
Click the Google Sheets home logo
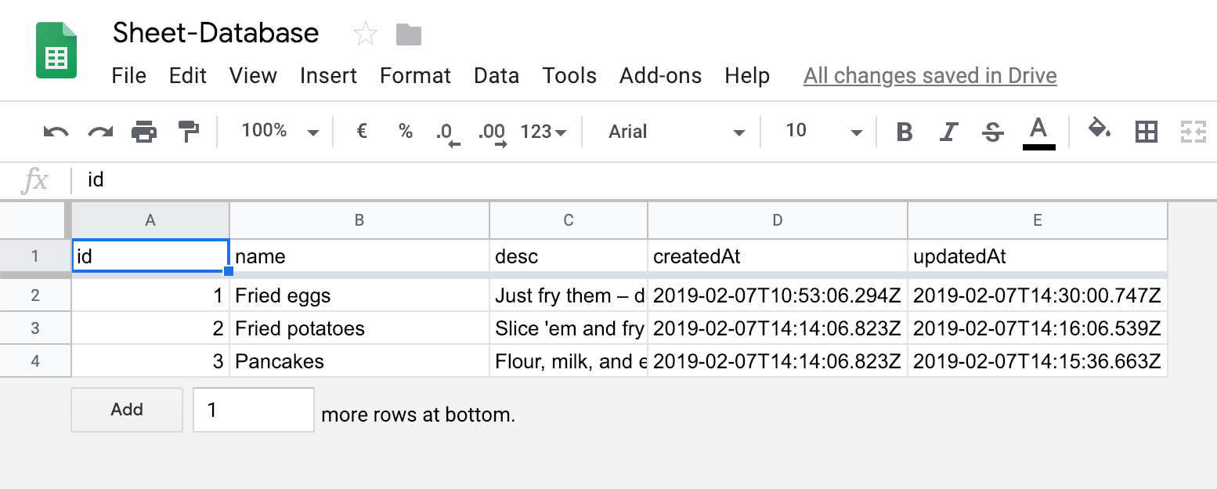coord(56,51)
